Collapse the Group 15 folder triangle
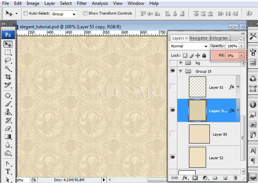The image size is (258, 183). tap(181, 71)
